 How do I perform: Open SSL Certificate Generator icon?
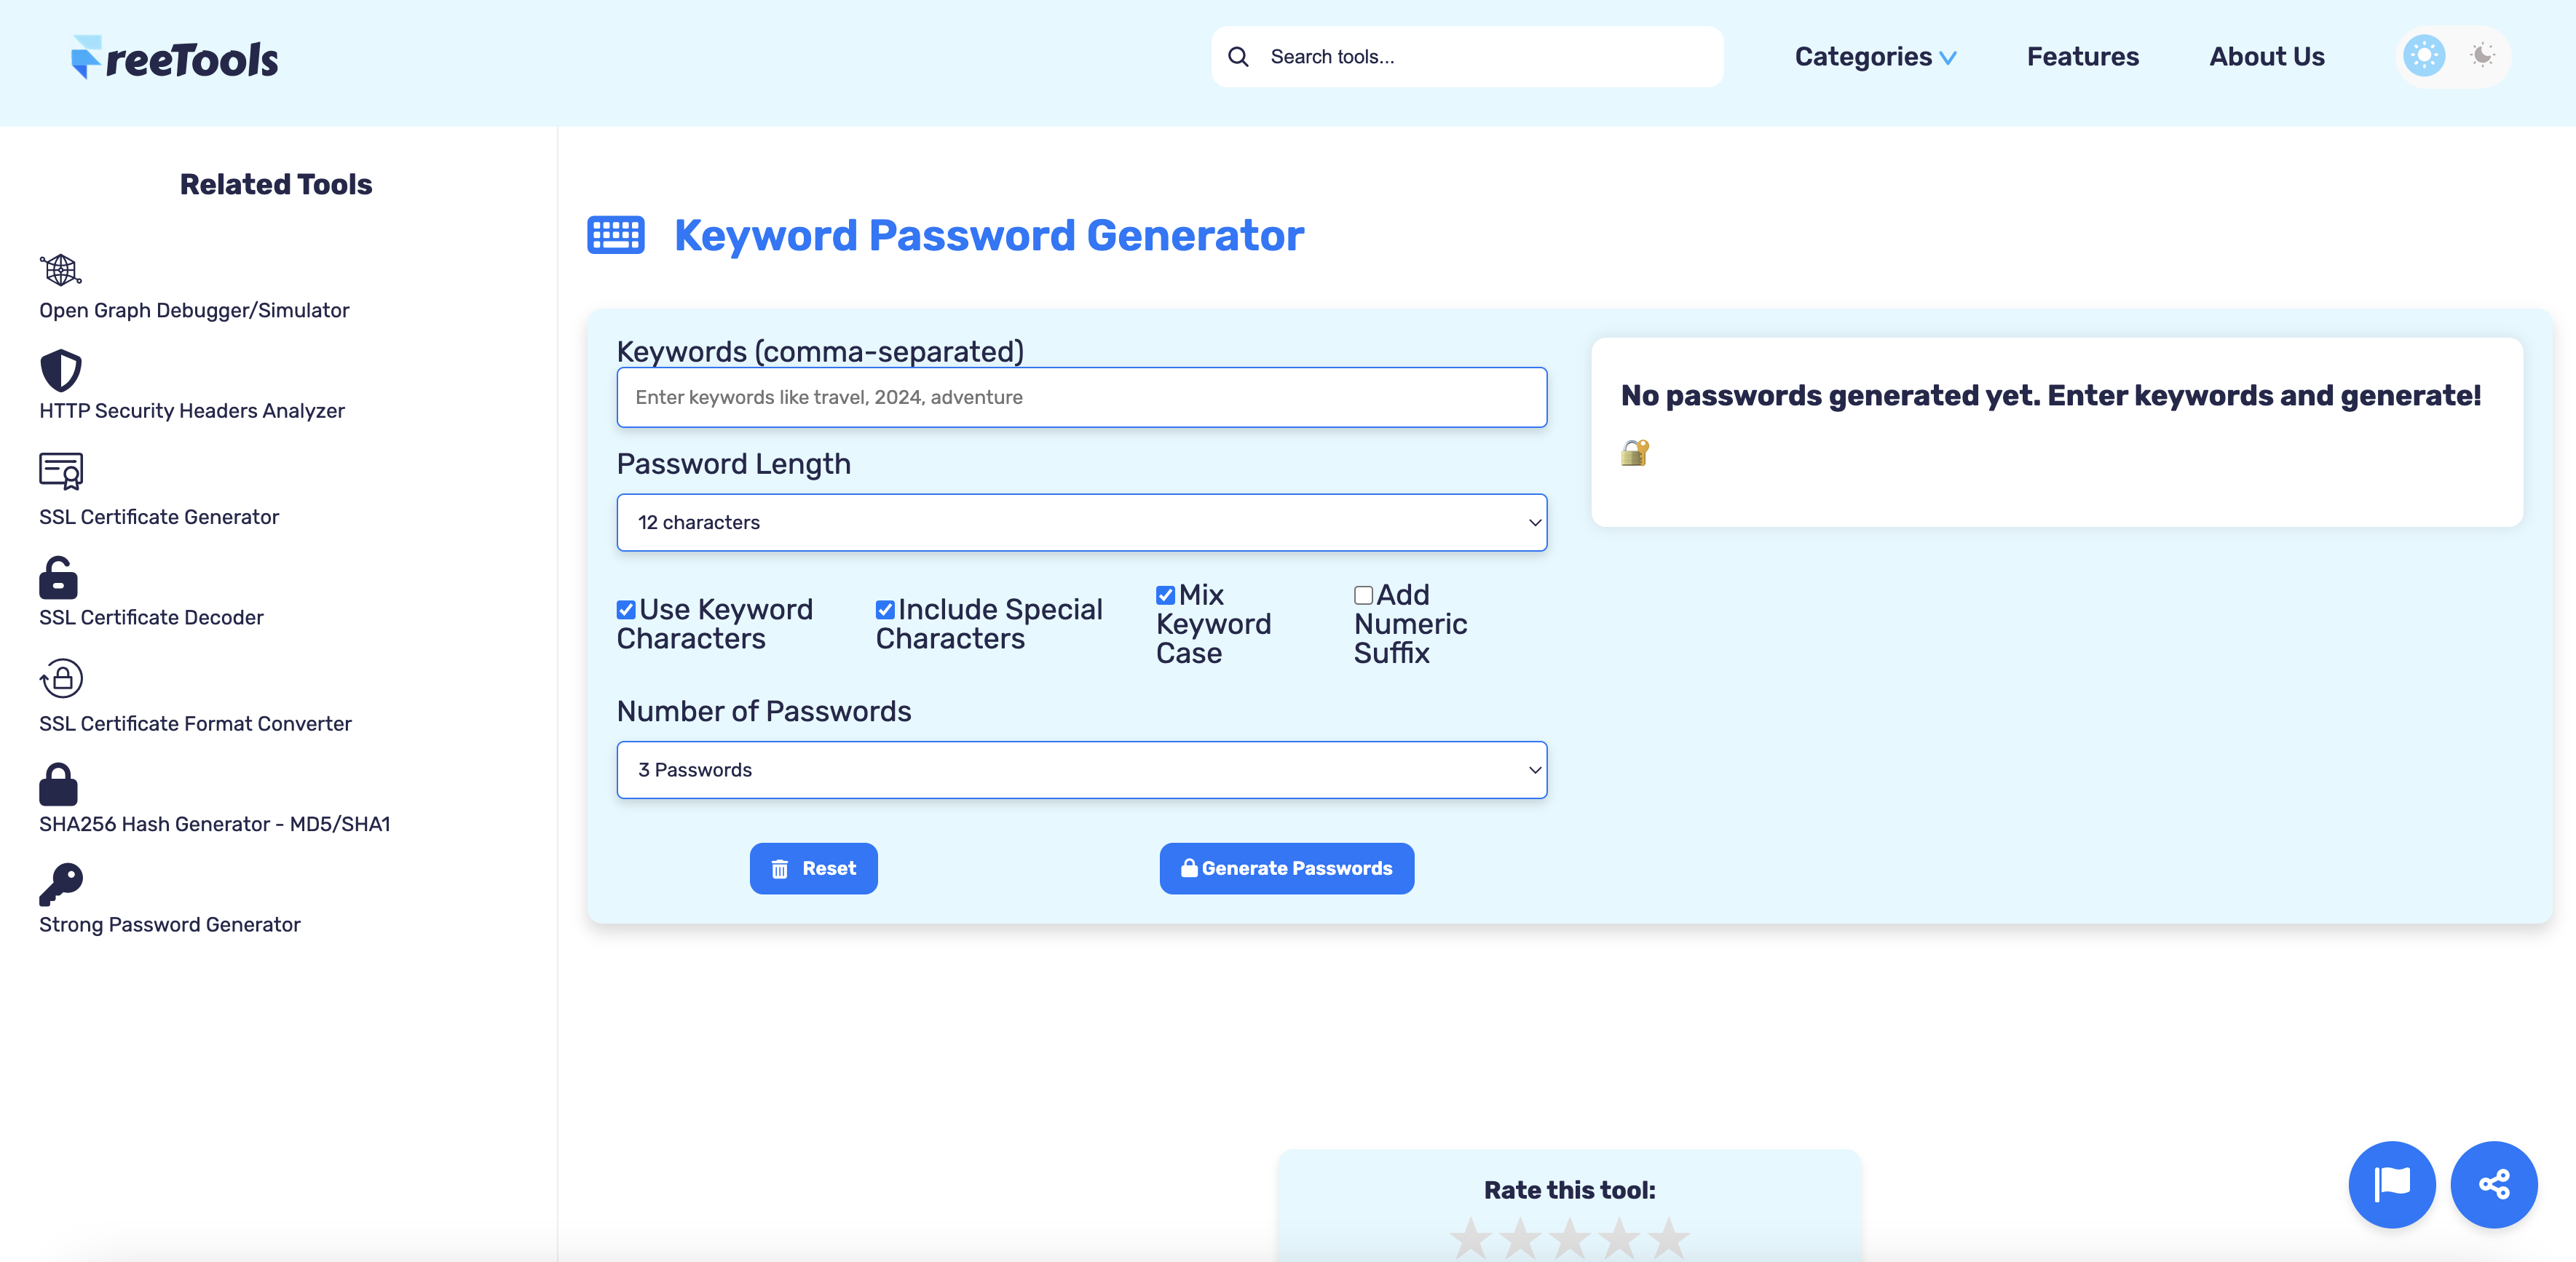click(60, 471)
